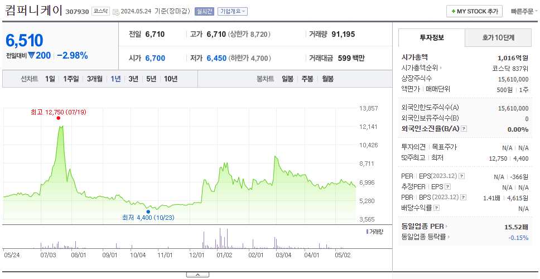Click the 동일업종 등락률 link
This screenshot has height=279, width=540.
click(x=424, y=237)
